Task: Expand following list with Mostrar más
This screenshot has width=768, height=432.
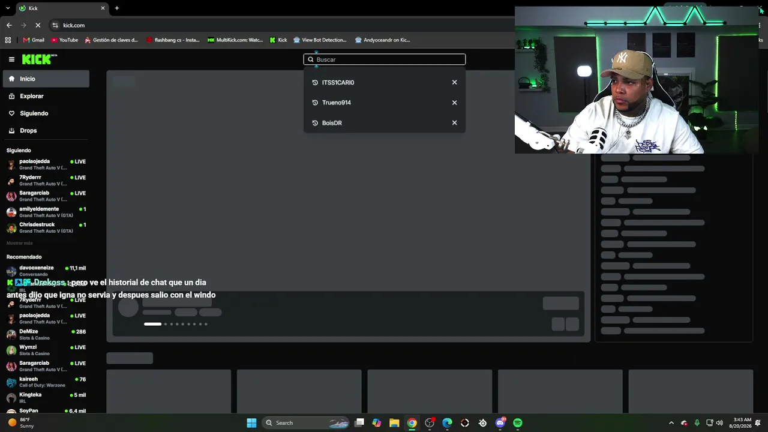Action: (20, 243)
